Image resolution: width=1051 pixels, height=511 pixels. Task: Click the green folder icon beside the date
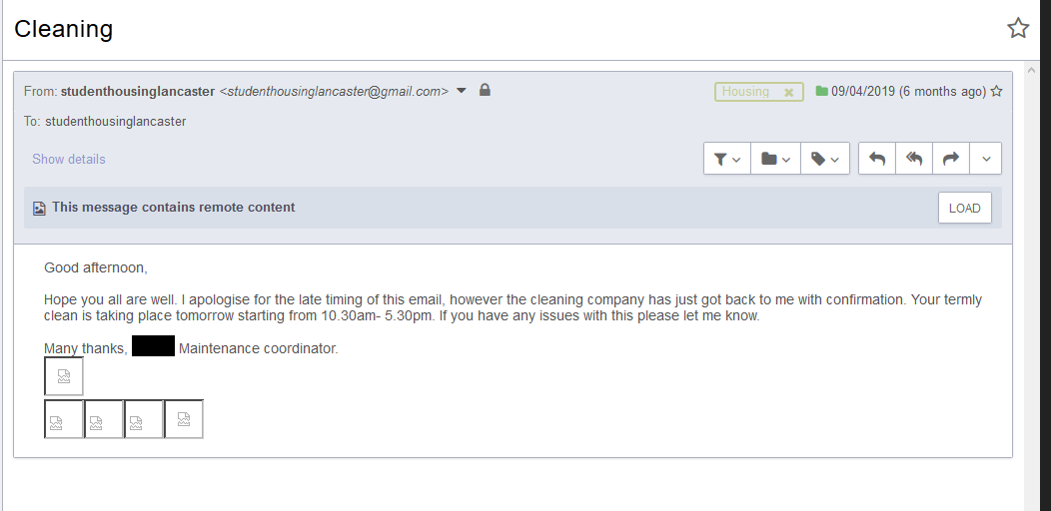coord(821,92)
